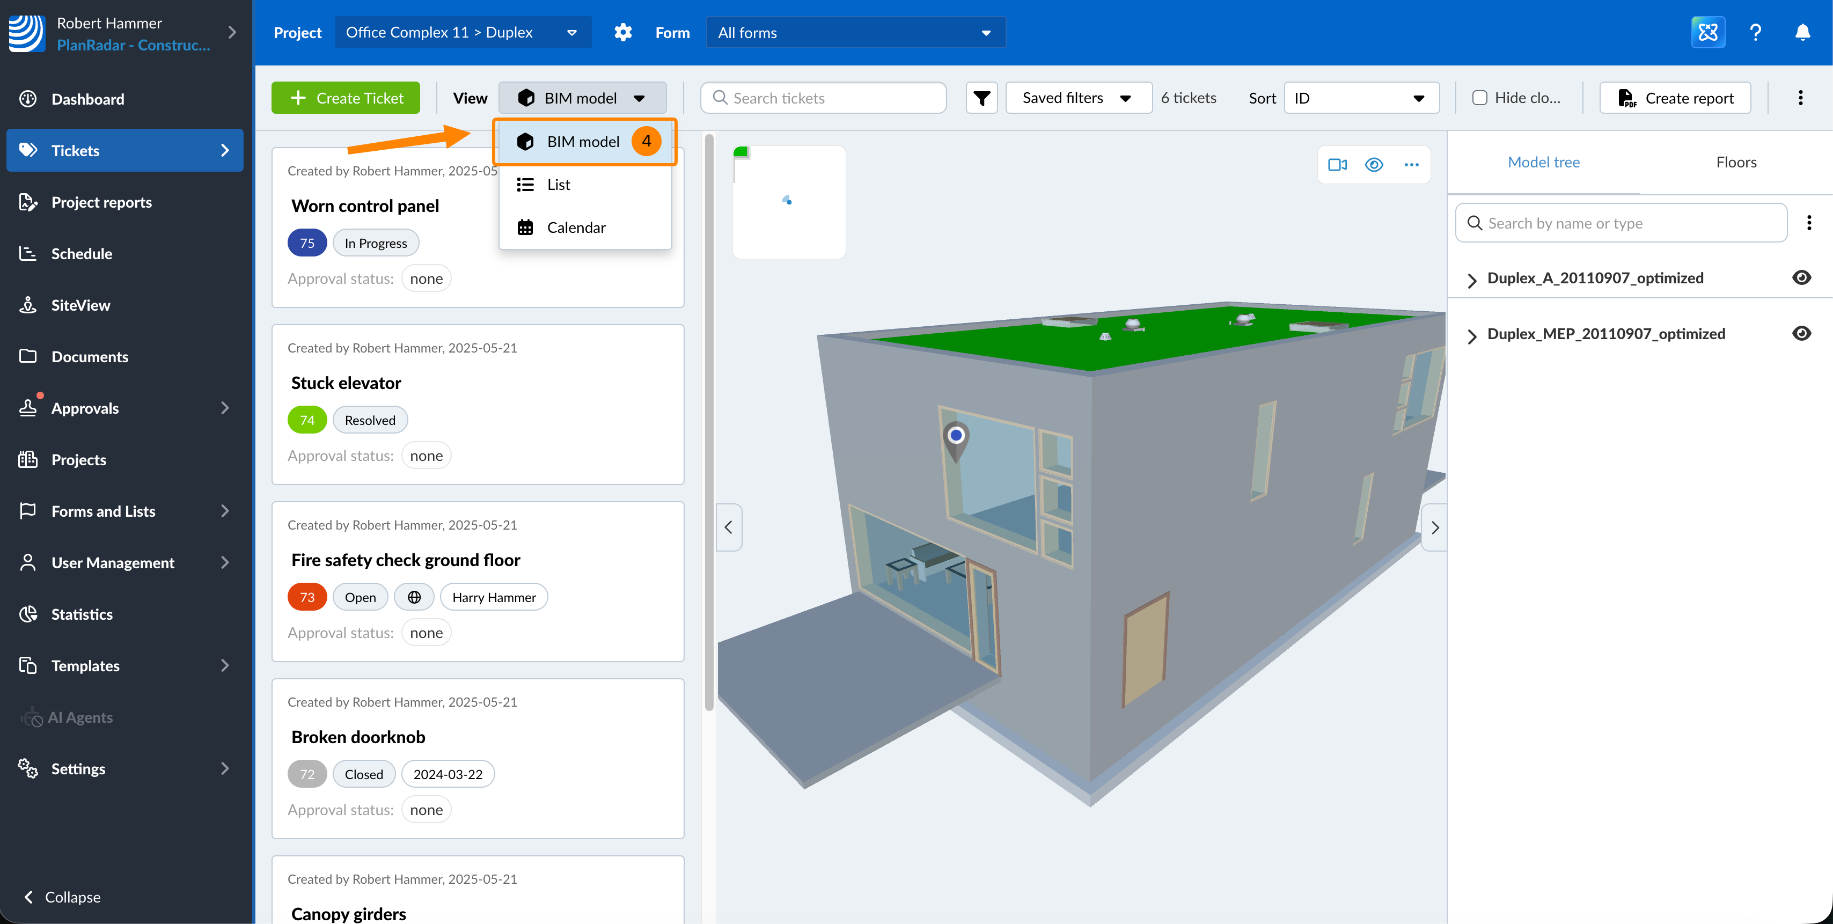Viewport: 1833px width, 924px height.
Task: Toggle visibility of Duplex_A_20110907_optimized model
Action: click(1801, 277)
